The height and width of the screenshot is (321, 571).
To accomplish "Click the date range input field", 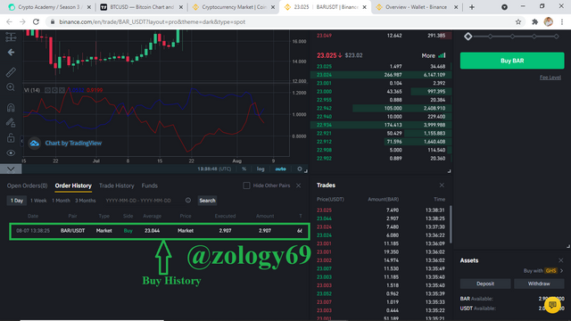I will (138, 201).
